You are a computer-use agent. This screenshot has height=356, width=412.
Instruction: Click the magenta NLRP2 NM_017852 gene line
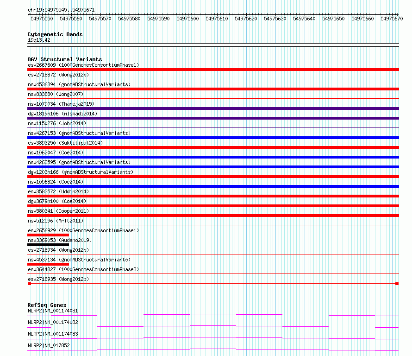[x=213, y=350]
